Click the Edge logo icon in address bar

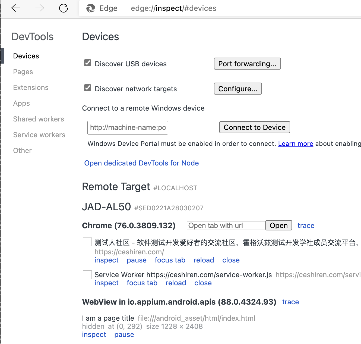pos(91,8)
